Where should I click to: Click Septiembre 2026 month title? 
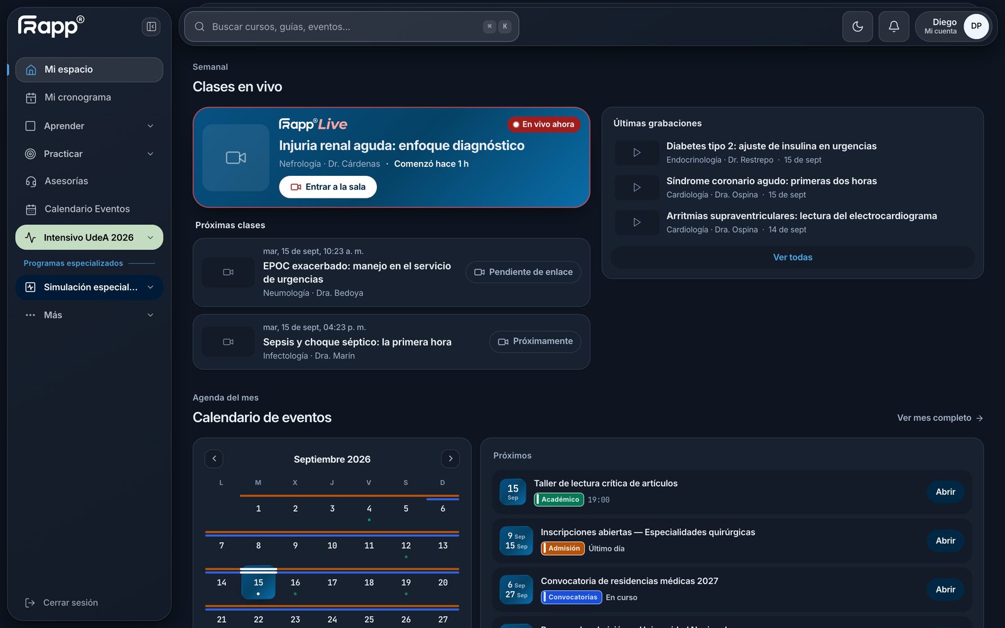332,459
